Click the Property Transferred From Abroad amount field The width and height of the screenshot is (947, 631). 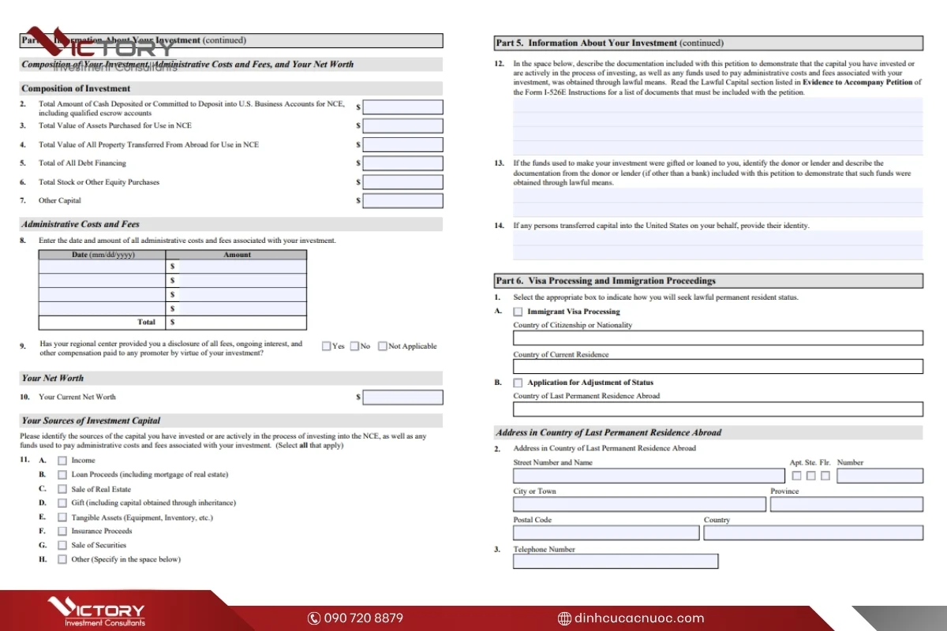402,144
